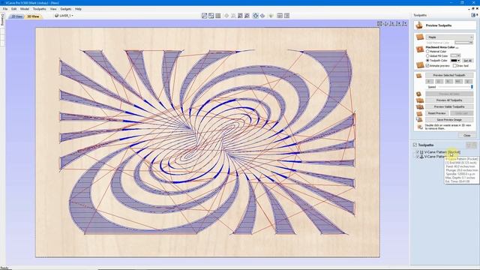Click the Material Appearance icon beside Maple
Image resolution: width=480 pixels, height=270 pixels.
click(x=420, y=37)
